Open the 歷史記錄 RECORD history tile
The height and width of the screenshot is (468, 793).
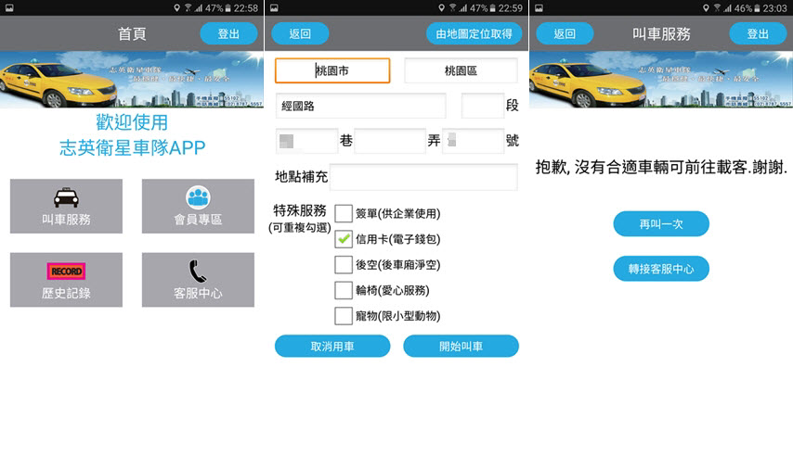point(66,280)
